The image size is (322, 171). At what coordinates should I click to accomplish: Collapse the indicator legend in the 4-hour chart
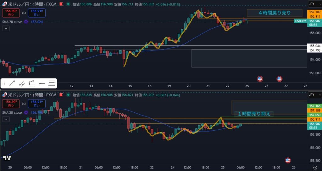(x=6, y=29)
